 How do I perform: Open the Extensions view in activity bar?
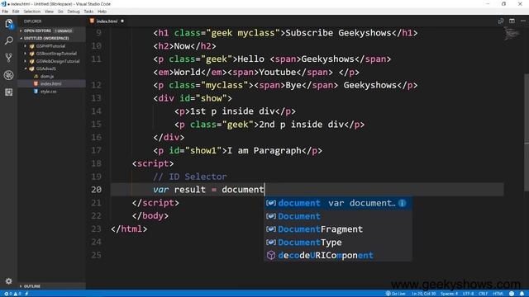tap(9, 92)
